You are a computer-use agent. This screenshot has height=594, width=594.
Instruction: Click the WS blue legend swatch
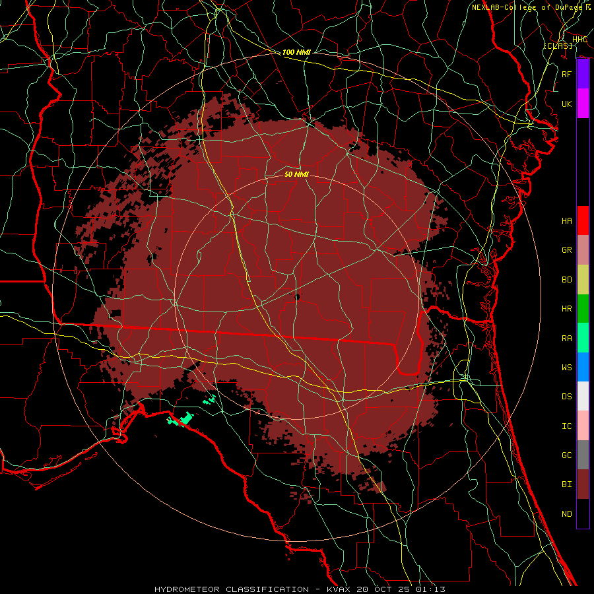pyautogui.click(x=583, y=367)
